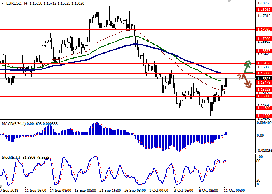Select the red 1.17000 level price label
Viewport: 272px width, 194px height.
pyautogui.click(x=264, y=39)
